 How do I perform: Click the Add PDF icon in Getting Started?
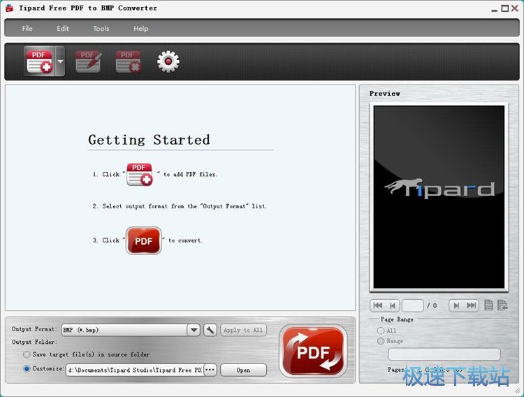pos(139,174)
